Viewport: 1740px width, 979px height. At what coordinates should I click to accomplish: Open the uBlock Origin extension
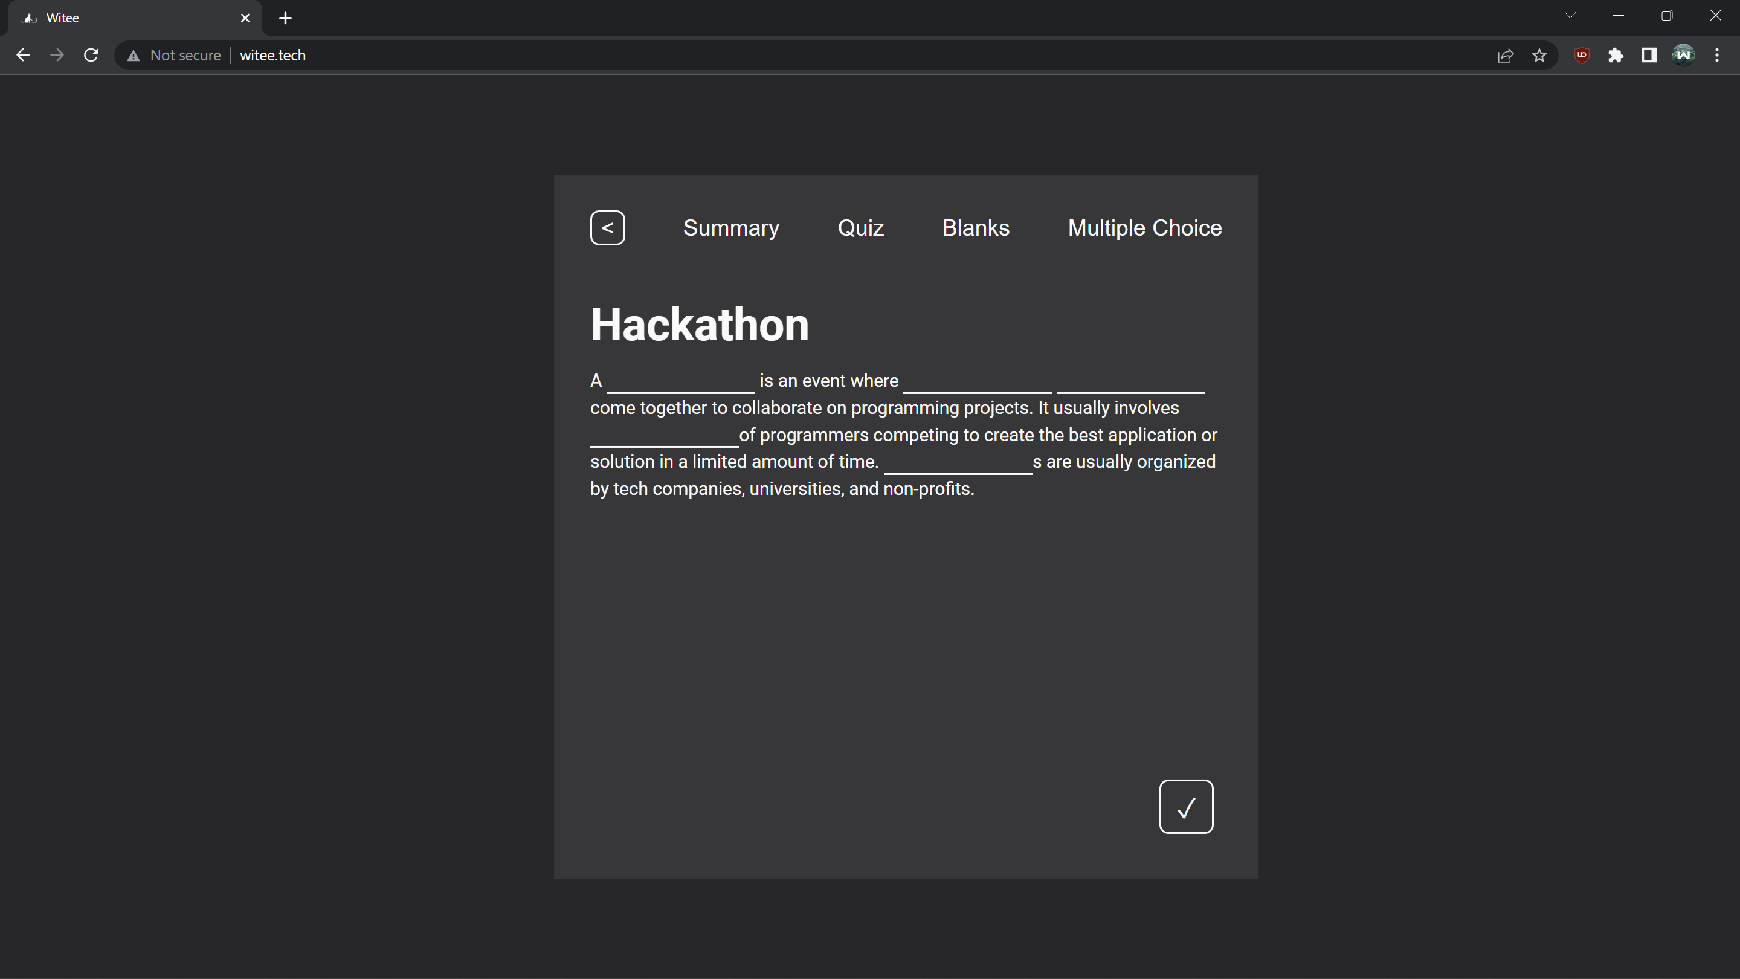tap(1581, 56)
